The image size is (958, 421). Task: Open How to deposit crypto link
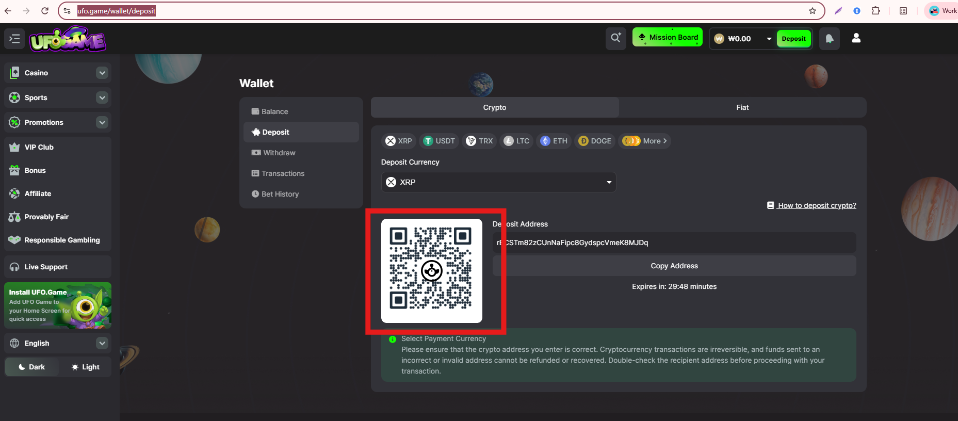pyautogui.click(x=811, y=205)
